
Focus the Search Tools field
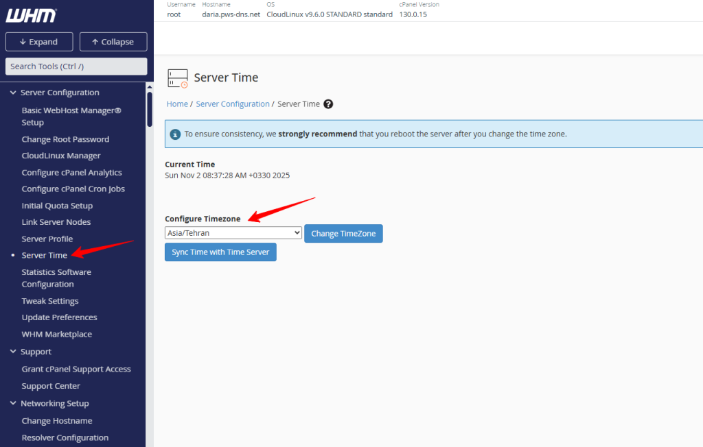76,67
